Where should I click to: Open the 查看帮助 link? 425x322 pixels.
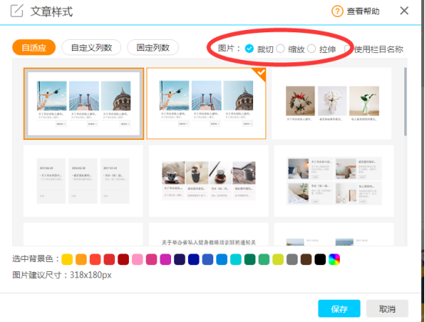pyautogui.click(x=363, y=12)
